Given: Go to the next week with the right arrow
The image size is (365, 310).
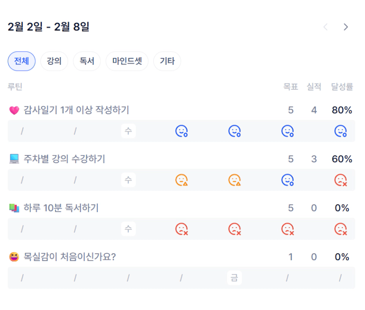Looking at the screenshot, I should tap(346, 27).
